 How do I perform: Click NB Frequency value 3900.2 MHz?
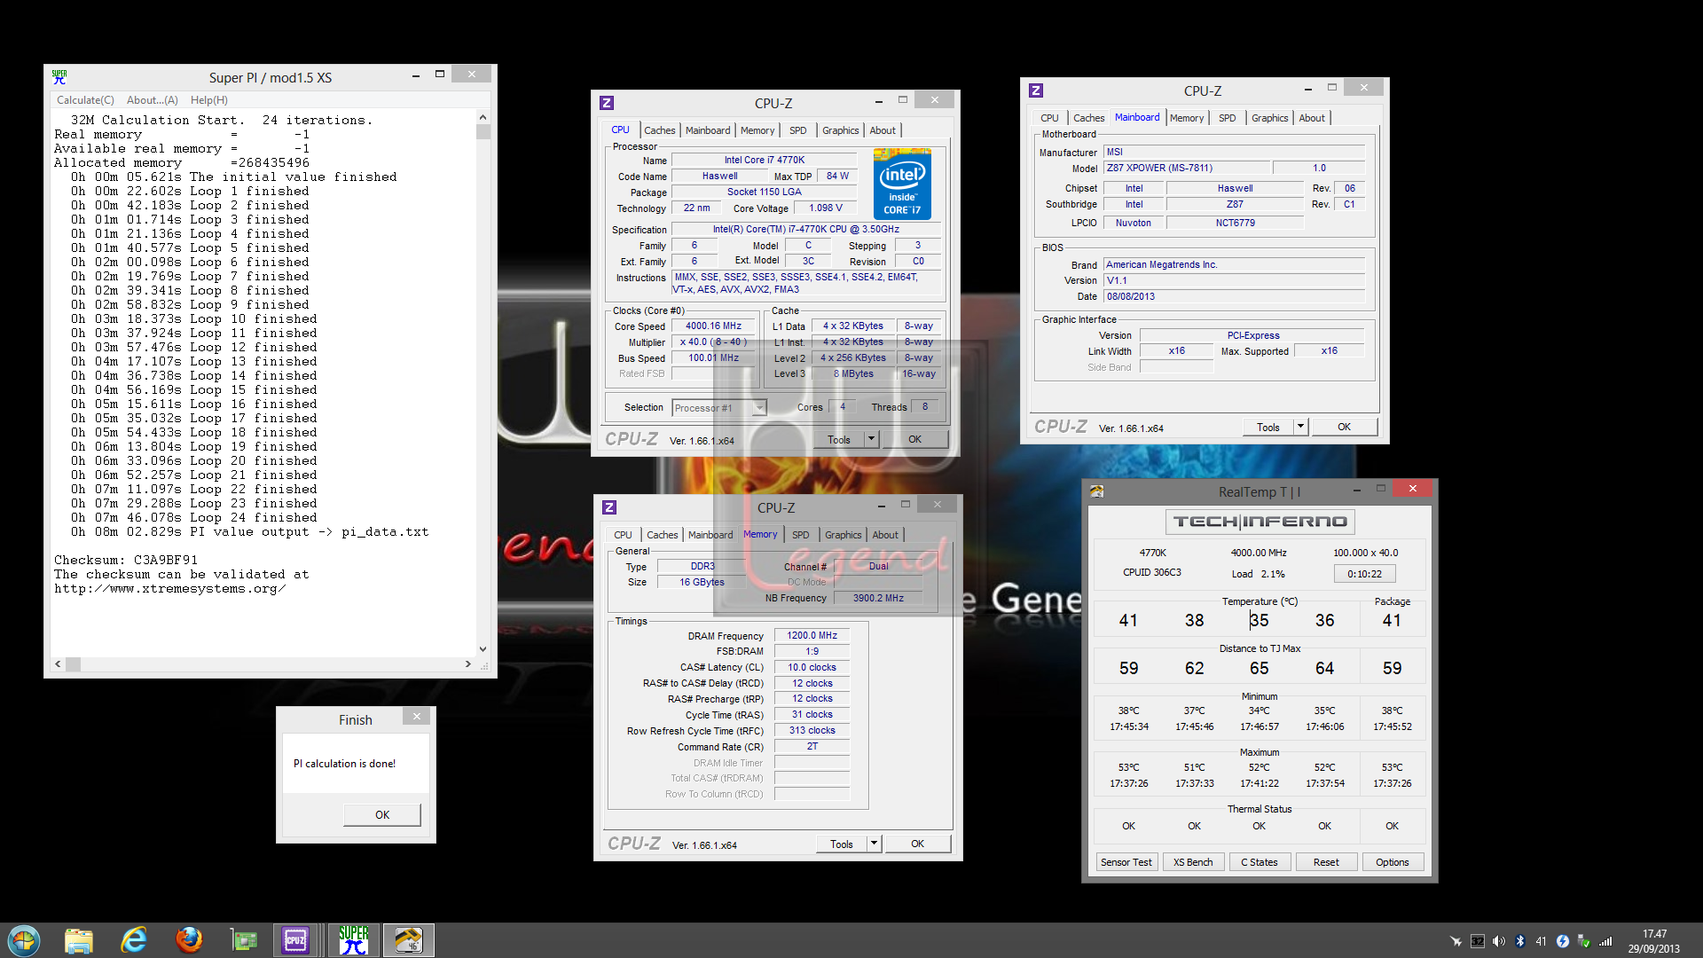878,599
